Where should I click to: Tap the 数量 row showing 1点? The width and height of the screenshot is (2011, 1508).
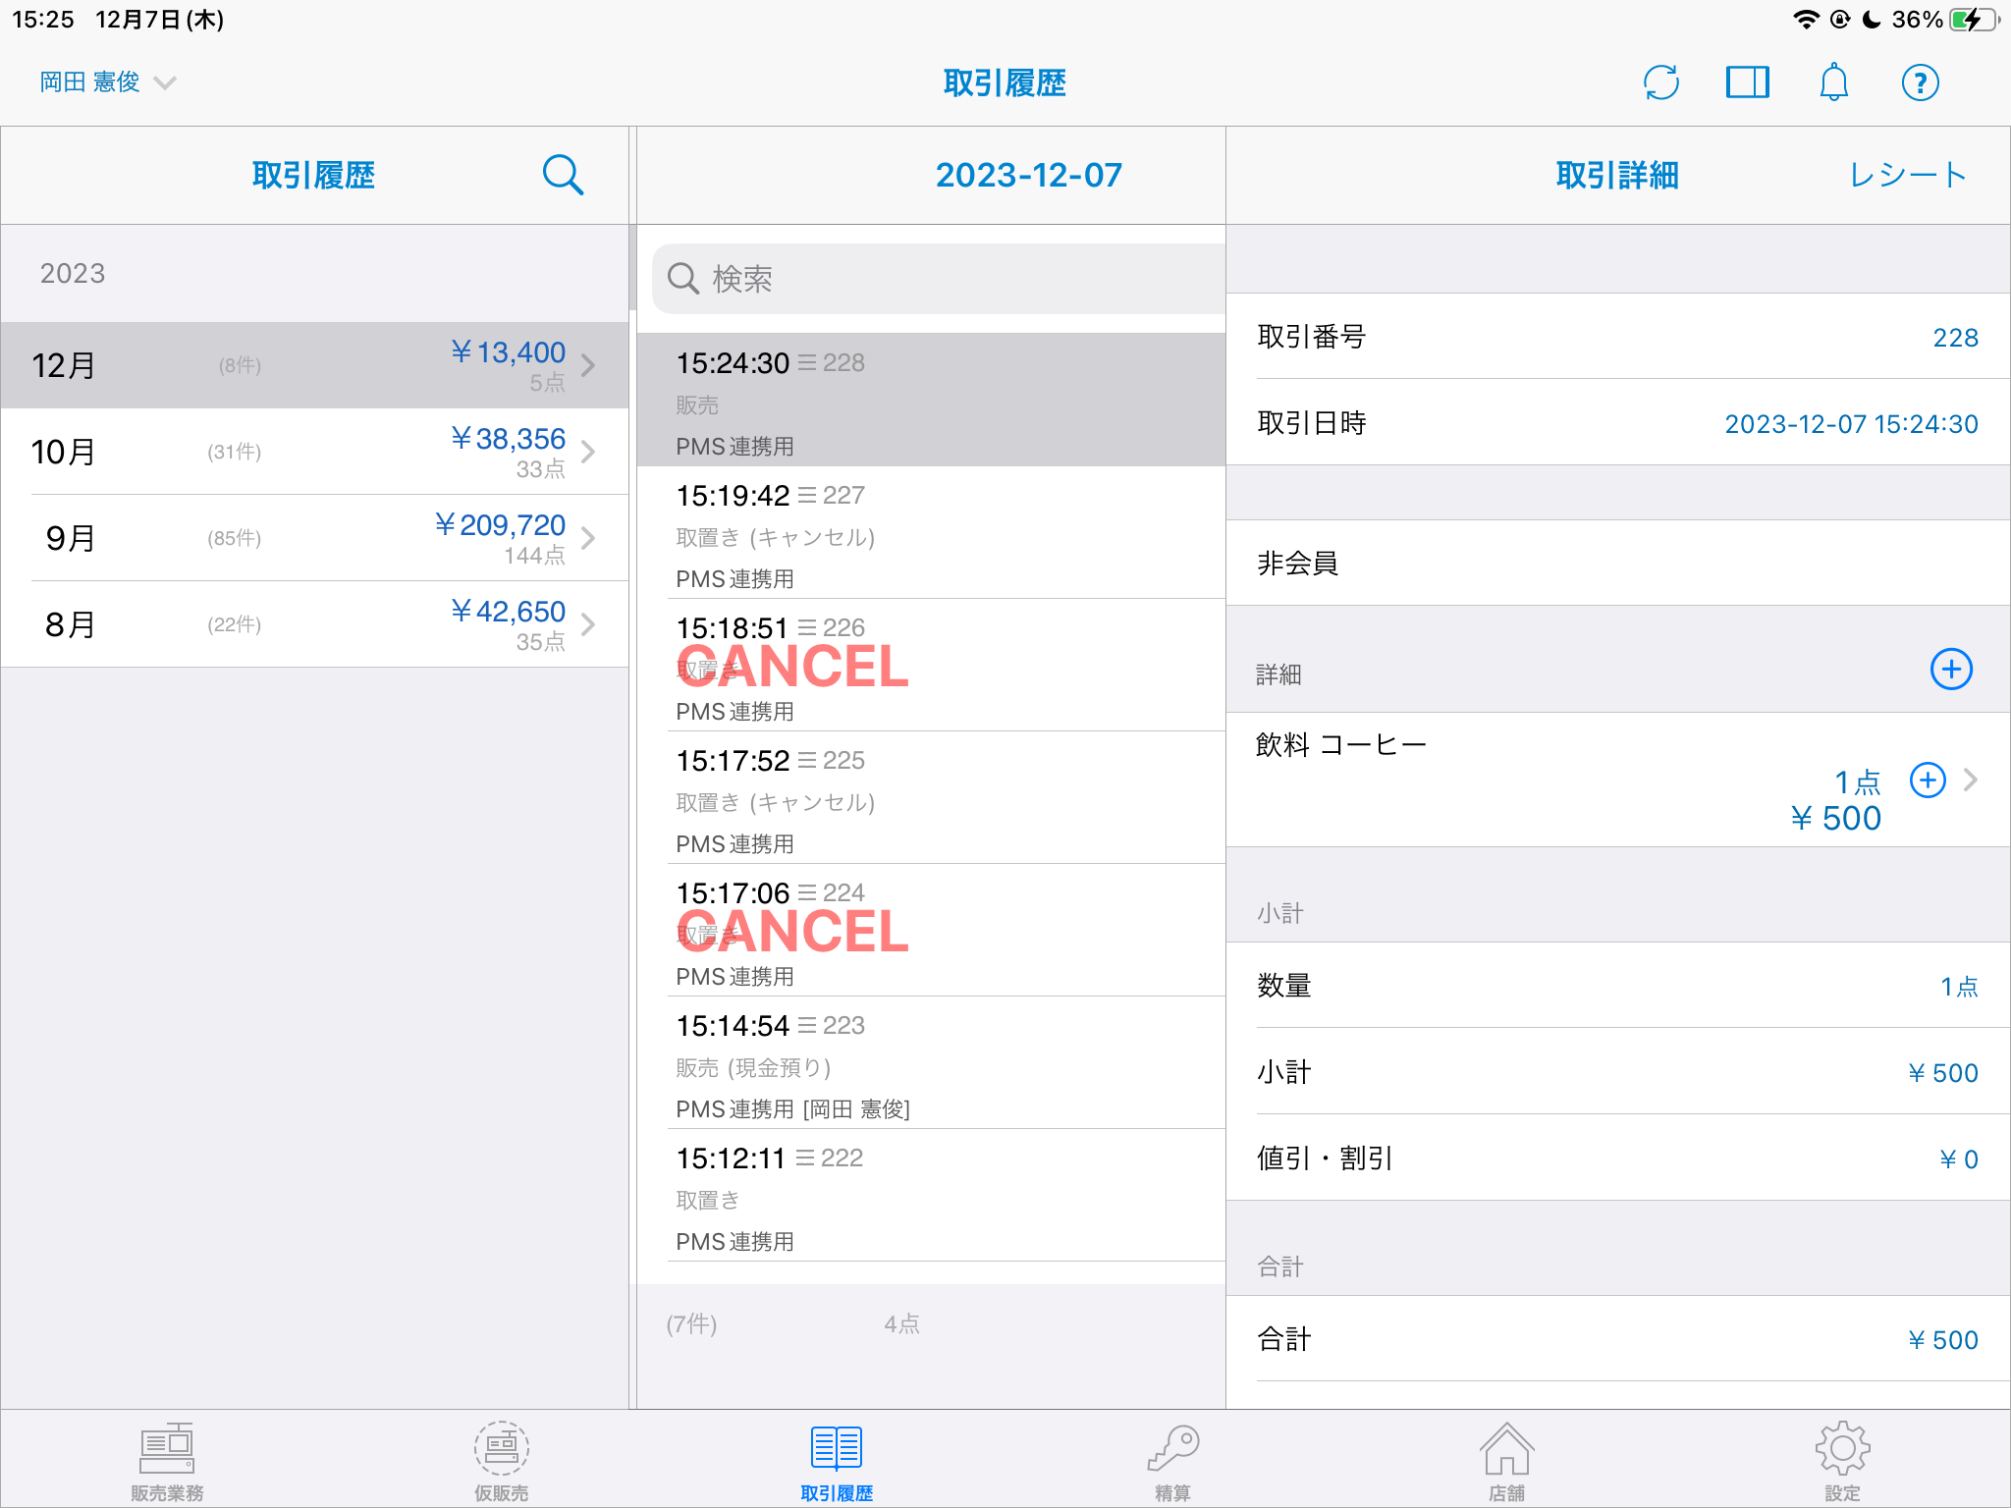click(x=1618, y=986)
